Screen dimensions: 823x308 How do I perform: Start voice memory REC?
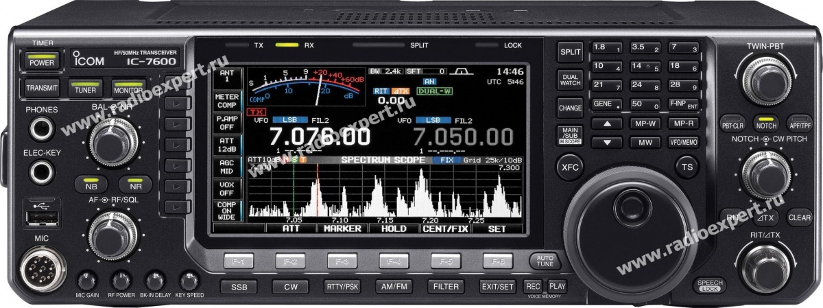click(x=533, y=285)
